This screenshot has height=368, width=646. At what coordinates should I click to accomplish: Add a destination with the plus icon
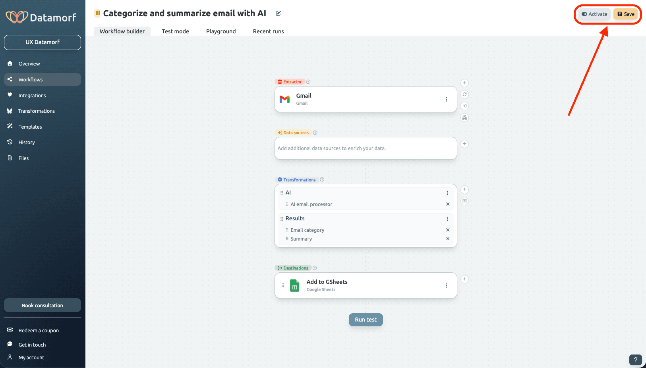[x=464, y=279]
